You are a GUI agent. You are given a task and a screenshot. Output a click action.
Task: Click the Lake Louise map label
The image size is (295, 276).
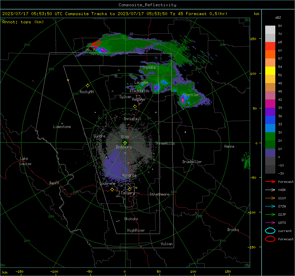click(25, 161)
